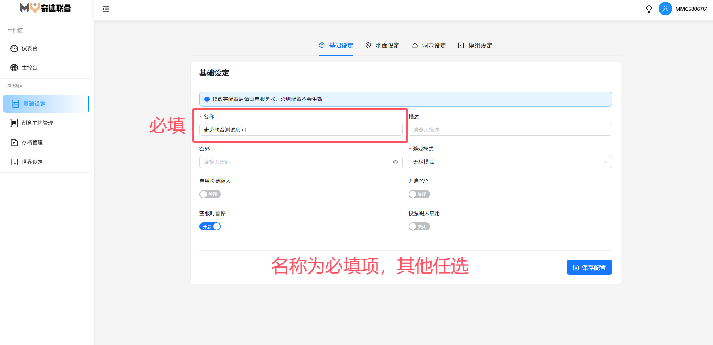Click the 保存配置 button
This screenshot has width=713, height=345.
click(x=589, y=267)
